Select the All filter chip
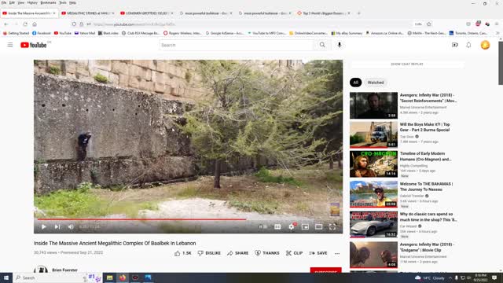 356,83
